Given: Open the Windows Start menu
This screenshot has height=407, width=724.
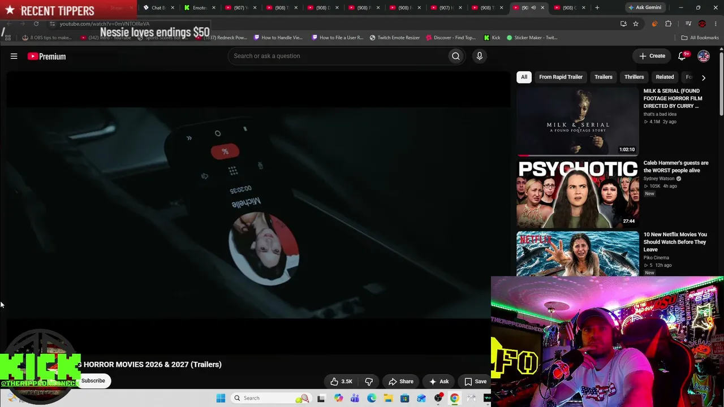Looking at the screenshot, I should coord(221,398).
